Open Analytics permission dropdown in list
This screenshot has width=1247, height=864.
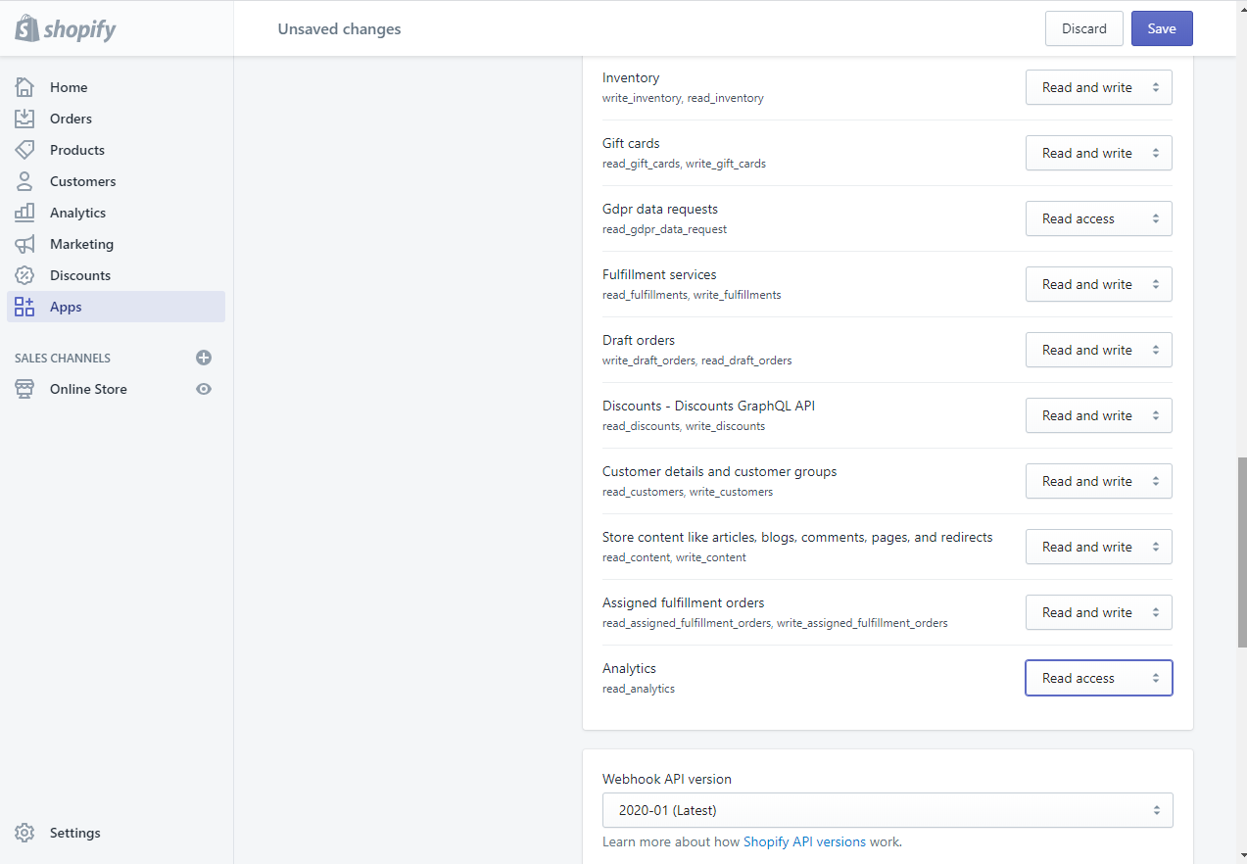[1098, 678]
